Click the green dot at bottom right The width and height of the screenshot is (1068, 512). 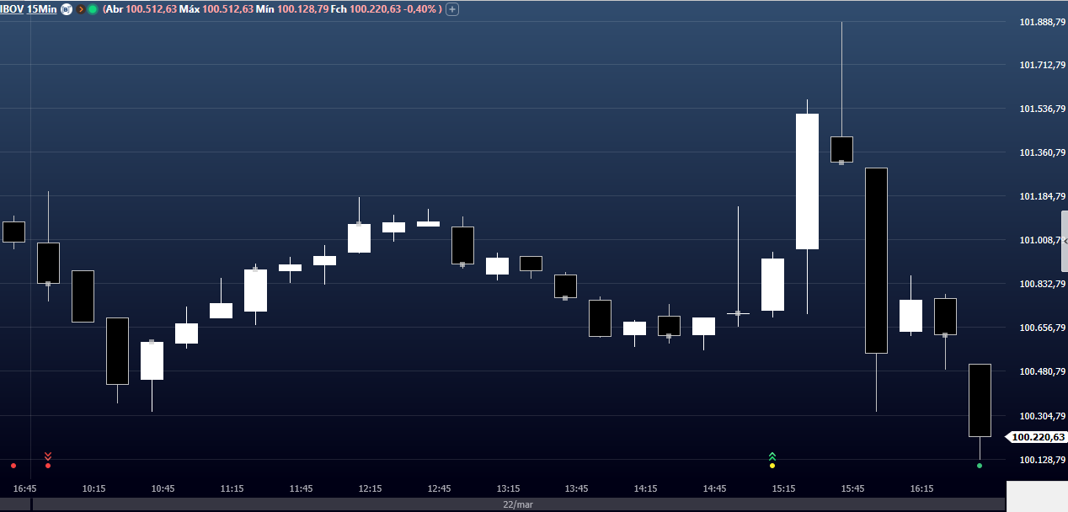[980, 466]
